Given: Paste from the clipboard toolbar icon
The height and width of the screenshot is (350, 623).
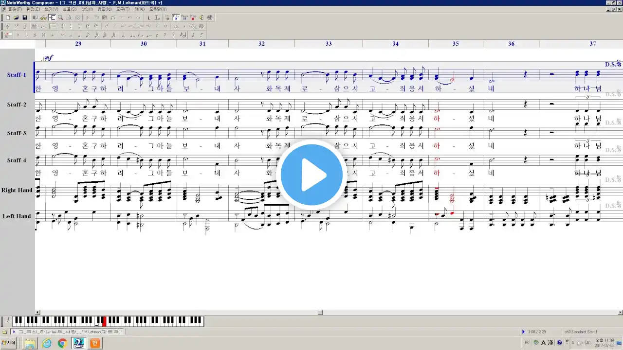Looking at the screenshot, I should point(105,17).
